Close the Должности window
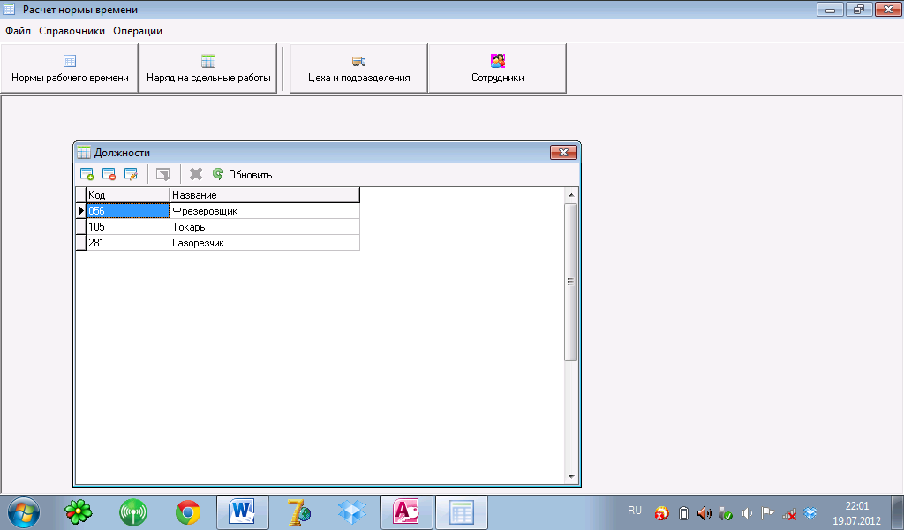Image resolution: width=904 pixels, height=530 pixels. [563, 152]
